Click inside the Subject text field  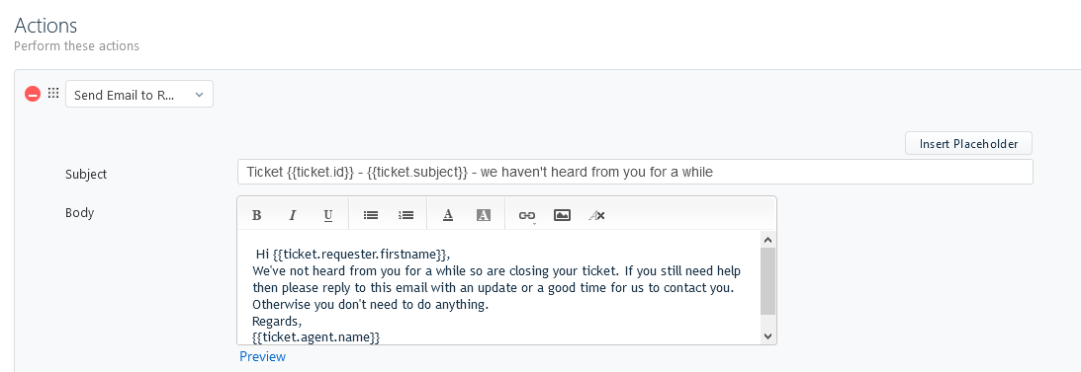pyautogui.click(x=635, y=172)
